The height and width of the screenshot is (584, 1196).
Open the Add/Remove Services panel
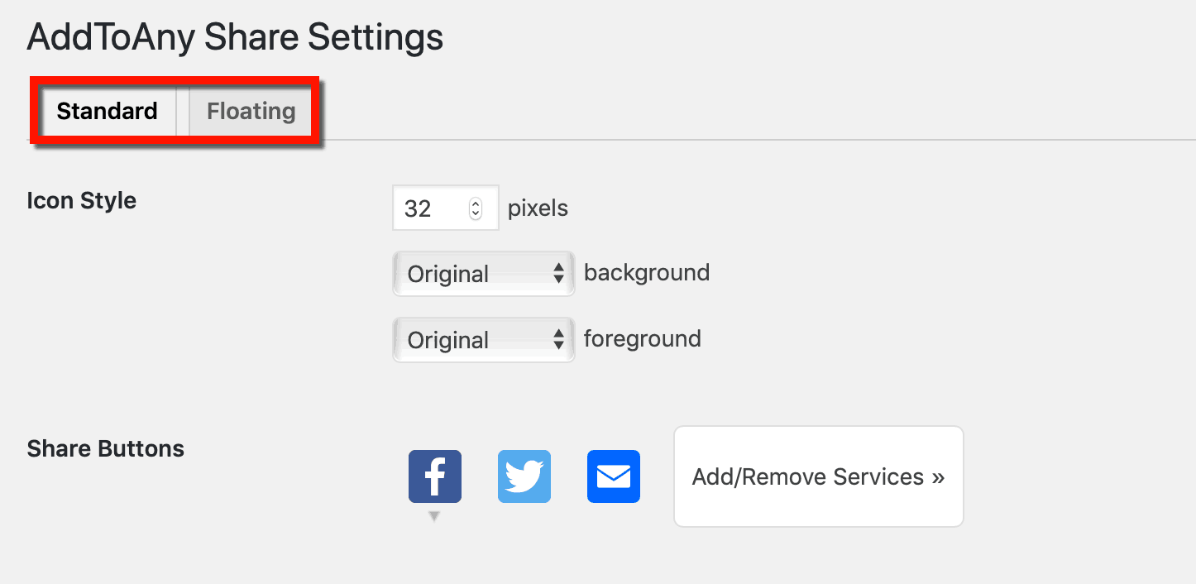pyautogui.click(x=817, y=476)
